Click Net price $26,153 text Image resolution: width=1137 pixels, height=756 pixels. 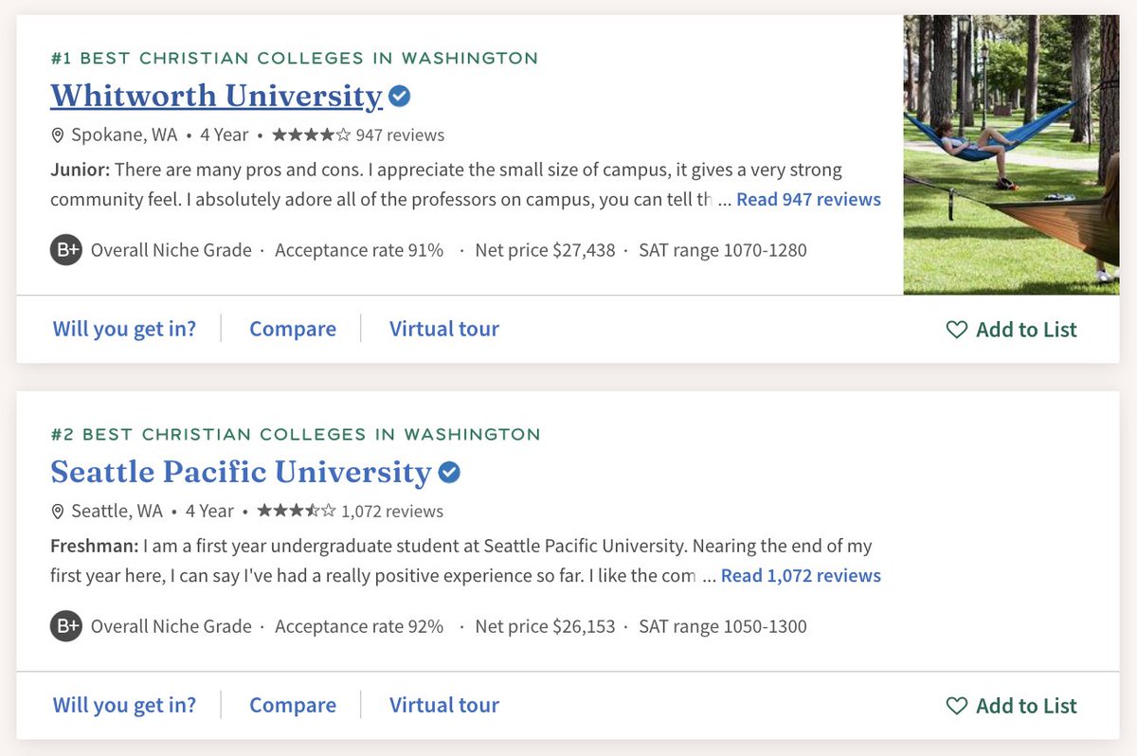pos(545,626)
